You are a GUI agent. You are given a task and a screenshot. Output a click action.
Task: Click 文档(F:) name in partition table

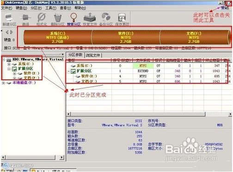pos(89,81)
